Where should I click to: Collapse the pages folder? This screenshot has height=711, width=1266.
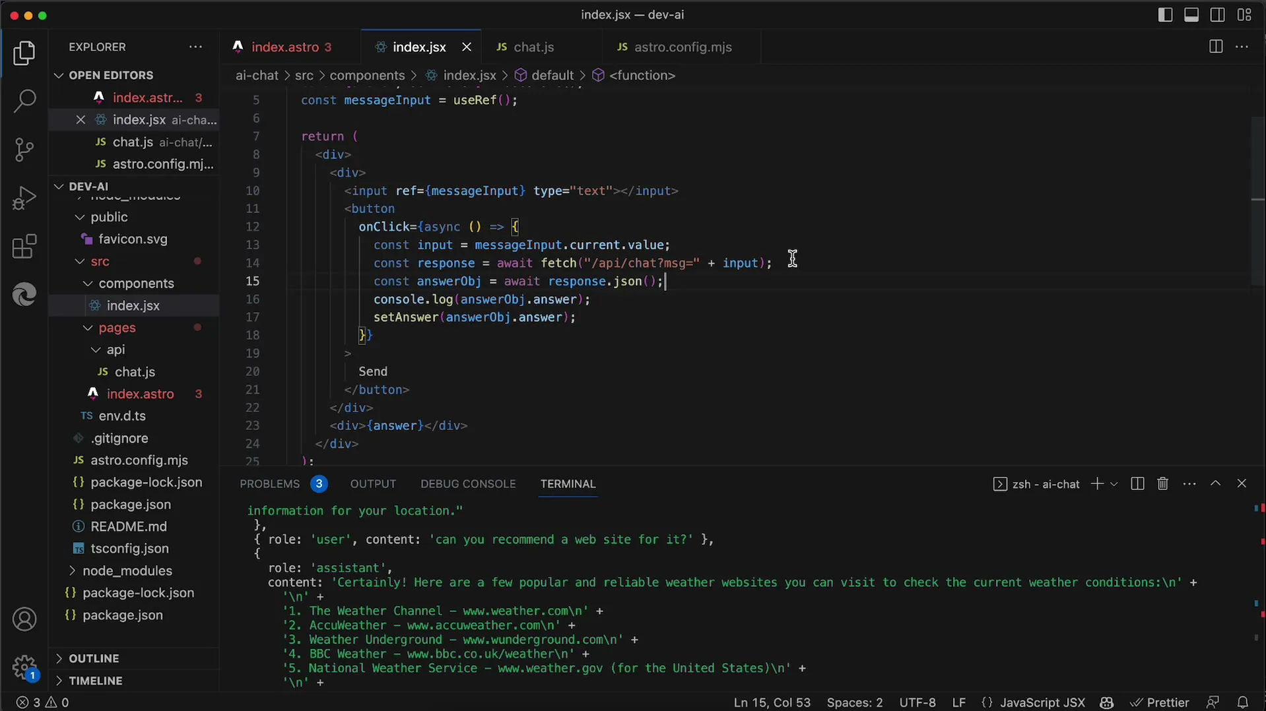(88, 328)
